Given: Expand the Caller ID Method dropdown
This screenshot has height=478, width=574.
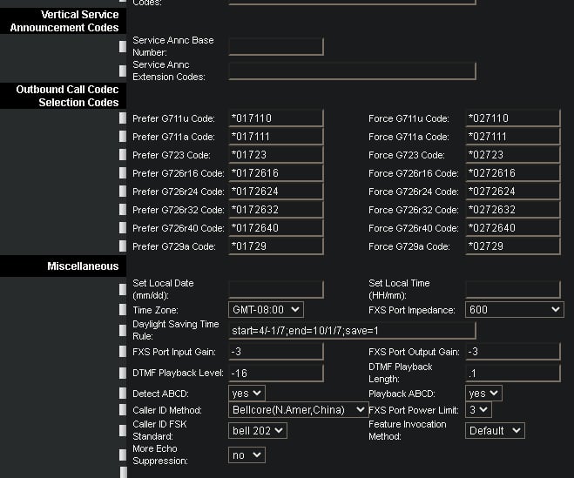Looking at the screenshot, I should [x=299, y=410].
